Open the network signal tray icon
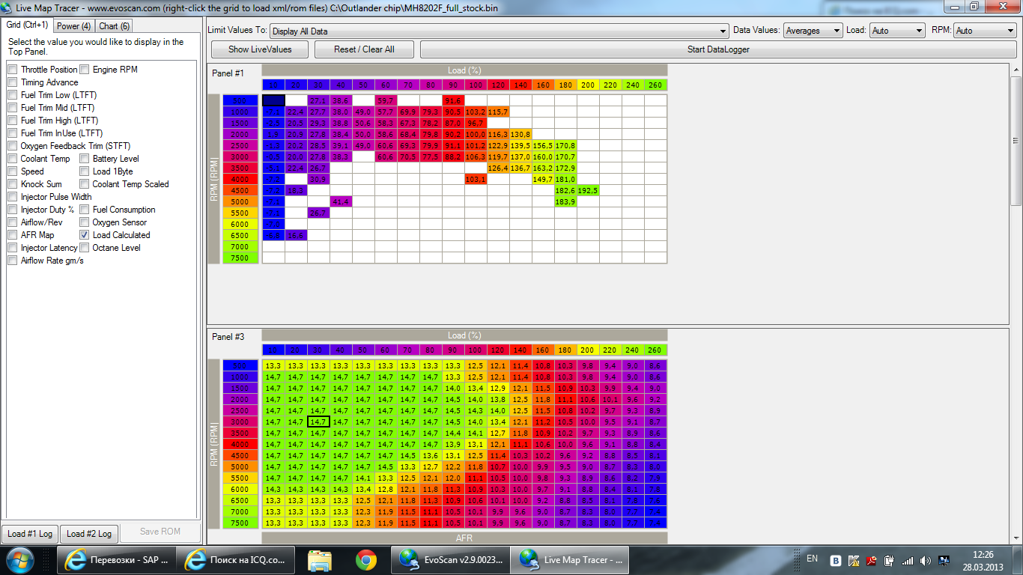This screenshot has height=575, width=1023. click(x=908, y=560)
